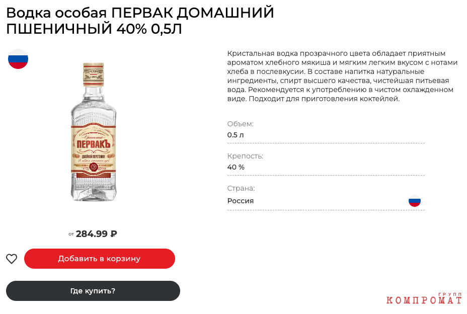Click the Russian flag next to Россия
The image size is (467, 314).
click(414, 201)
